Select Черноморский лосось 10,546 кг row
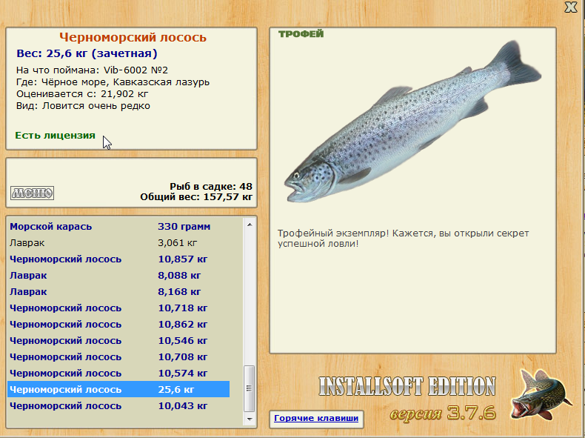585x438 pixels. tap(118, 341)
